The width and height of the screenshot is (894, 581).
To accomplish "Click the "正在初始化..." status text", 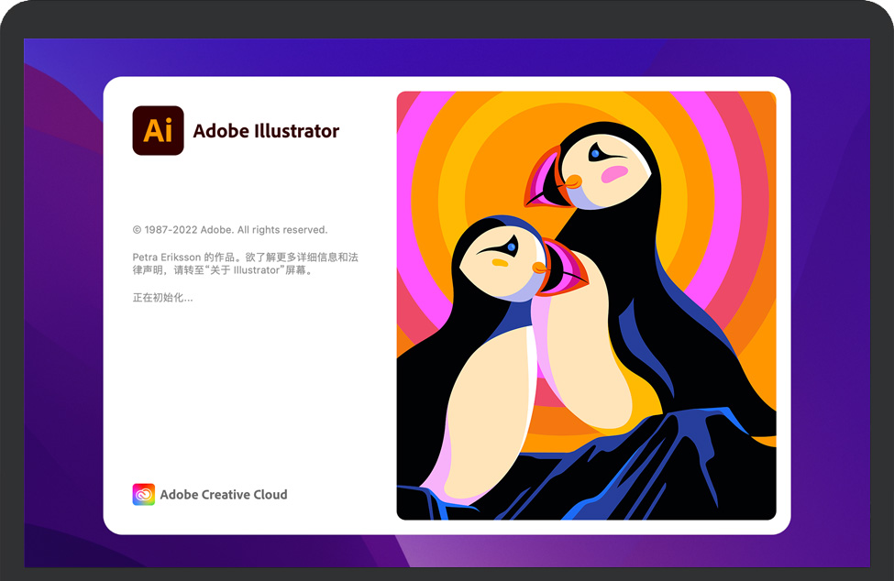I will (x=162, y=298).
